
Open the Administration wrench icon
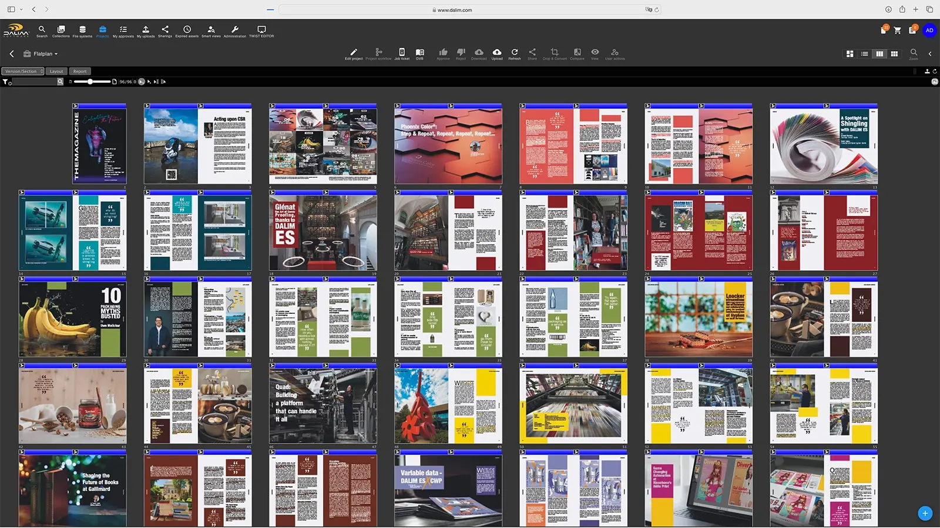[235, 32]
